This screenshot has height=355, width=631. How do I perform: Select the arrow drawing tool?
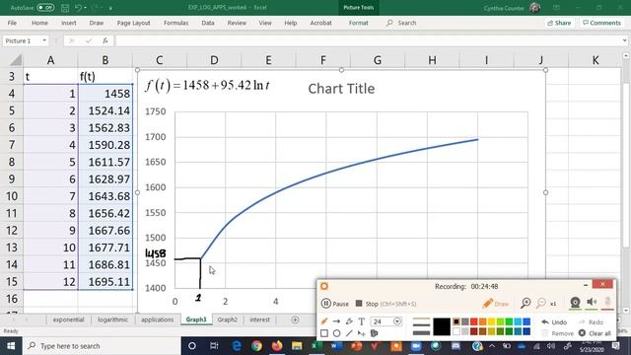coord(336,321)
